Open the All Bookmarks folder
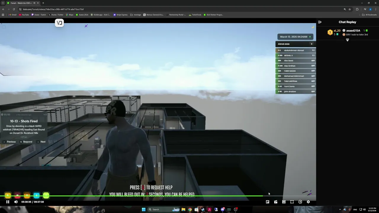This screenshot has width=379, height=213. click(370, 15)
